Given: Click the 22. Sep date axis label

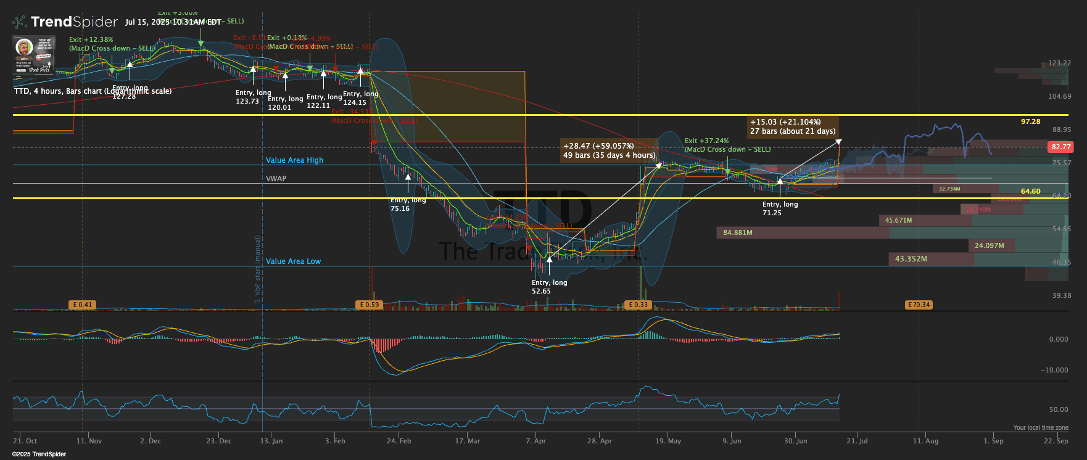Looking at the screenshot, I should [x=1056, y=441].
